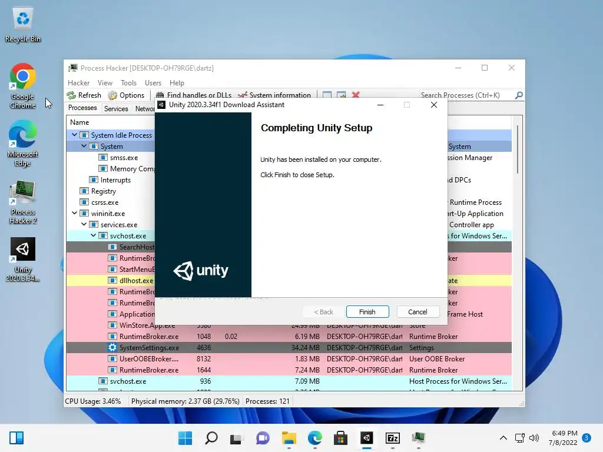Collapse the expanded svchost.exe tree node
This screenshot has width=603, height=452.
94,235
